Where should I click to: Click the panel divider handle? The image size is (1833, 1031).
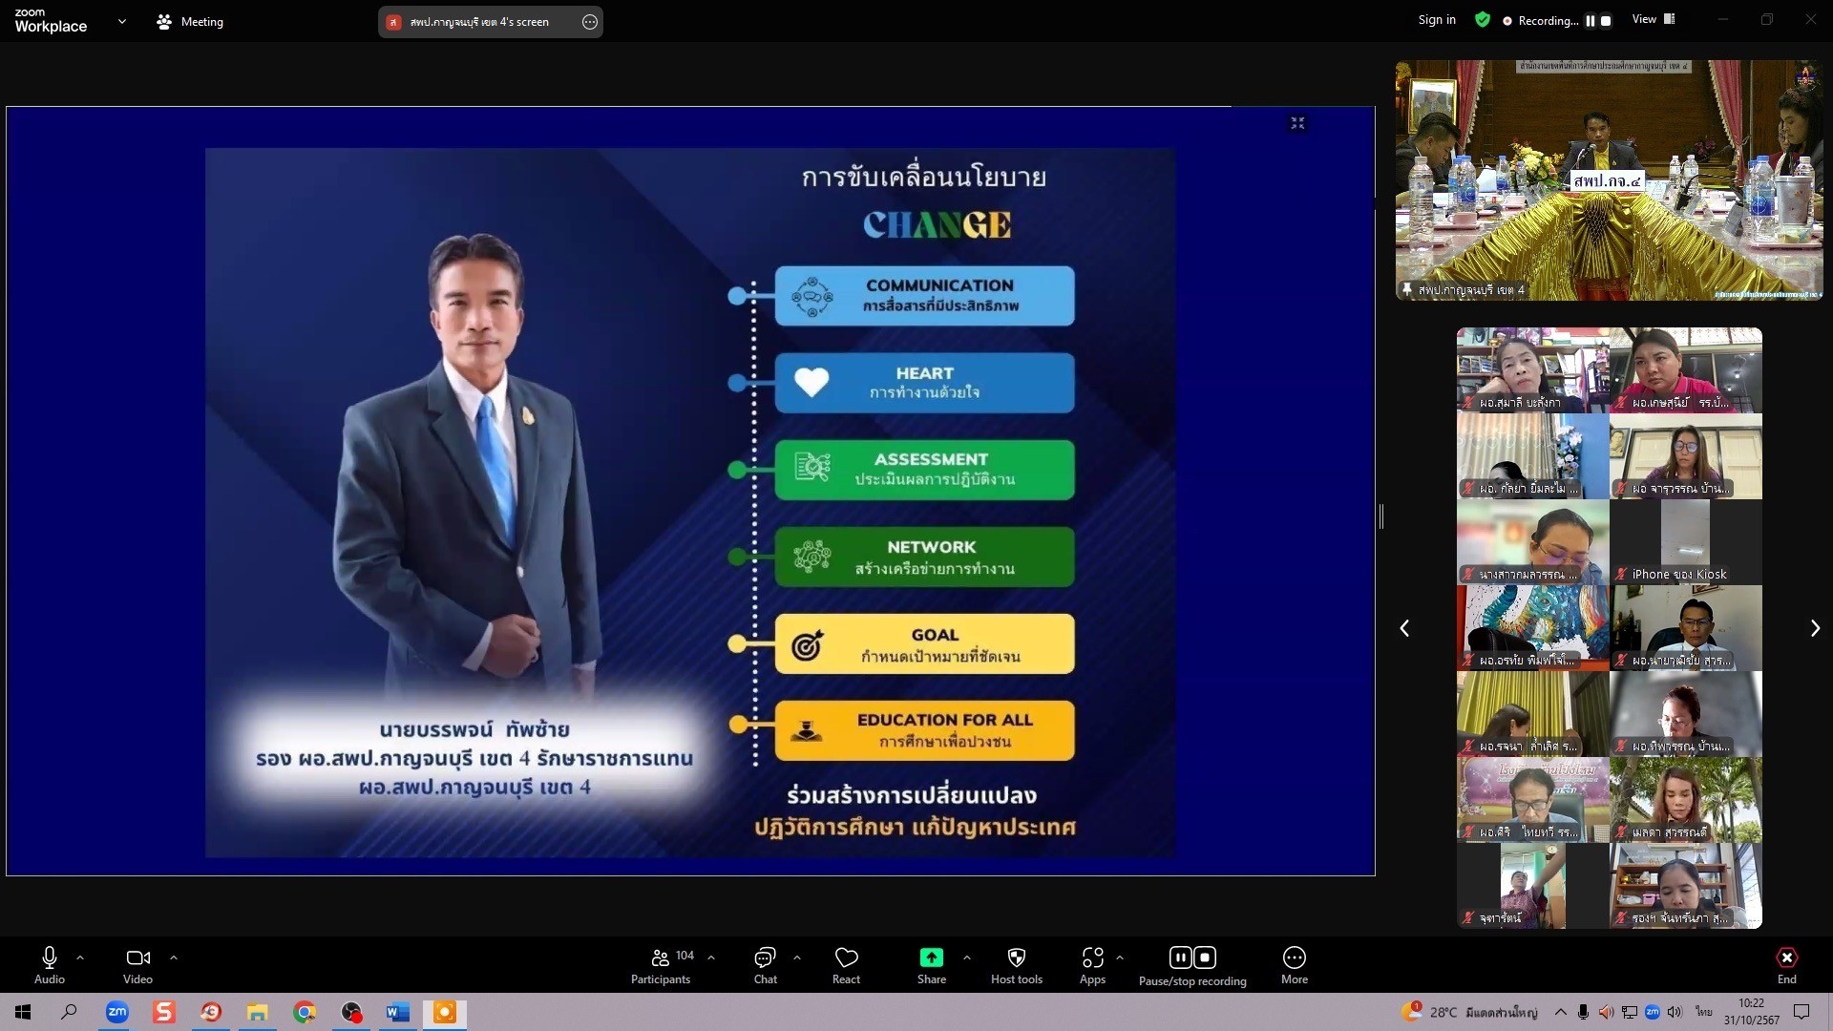coord(1381,516)
